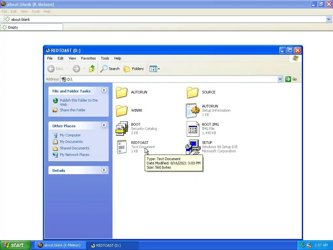Open the K-Meleon Edit menu
The height and width of the screenshot is (250, 333).
14,11
